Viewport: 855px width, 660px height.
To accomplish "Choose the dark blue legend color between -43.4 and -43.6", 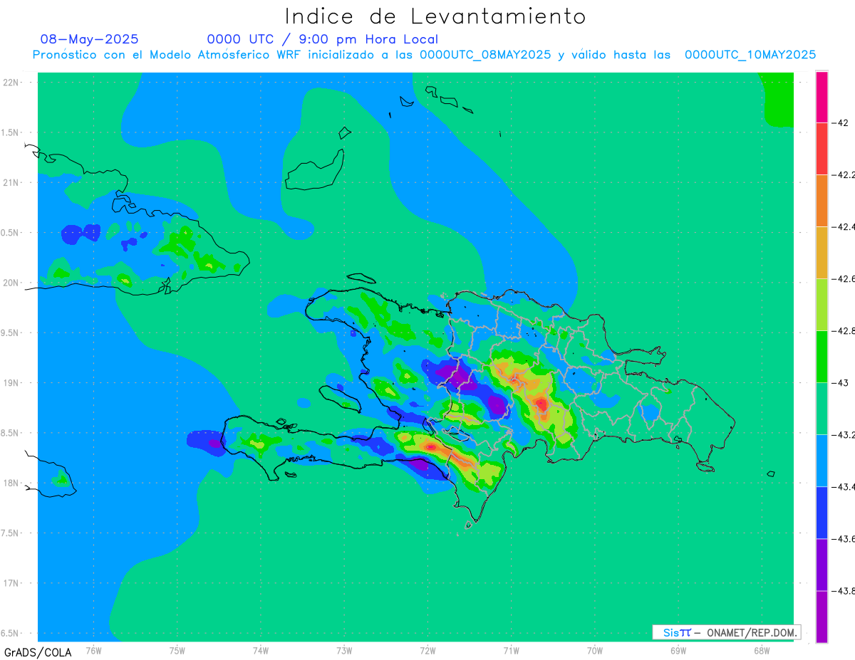I will (822, 513).
